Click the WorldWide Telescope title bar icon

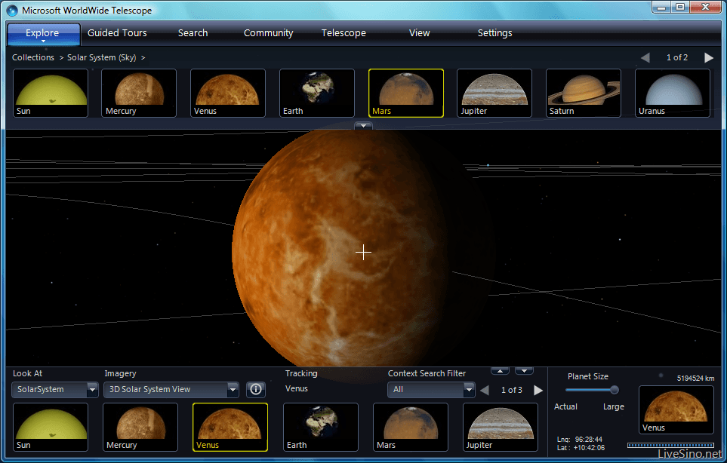[13, 11]
